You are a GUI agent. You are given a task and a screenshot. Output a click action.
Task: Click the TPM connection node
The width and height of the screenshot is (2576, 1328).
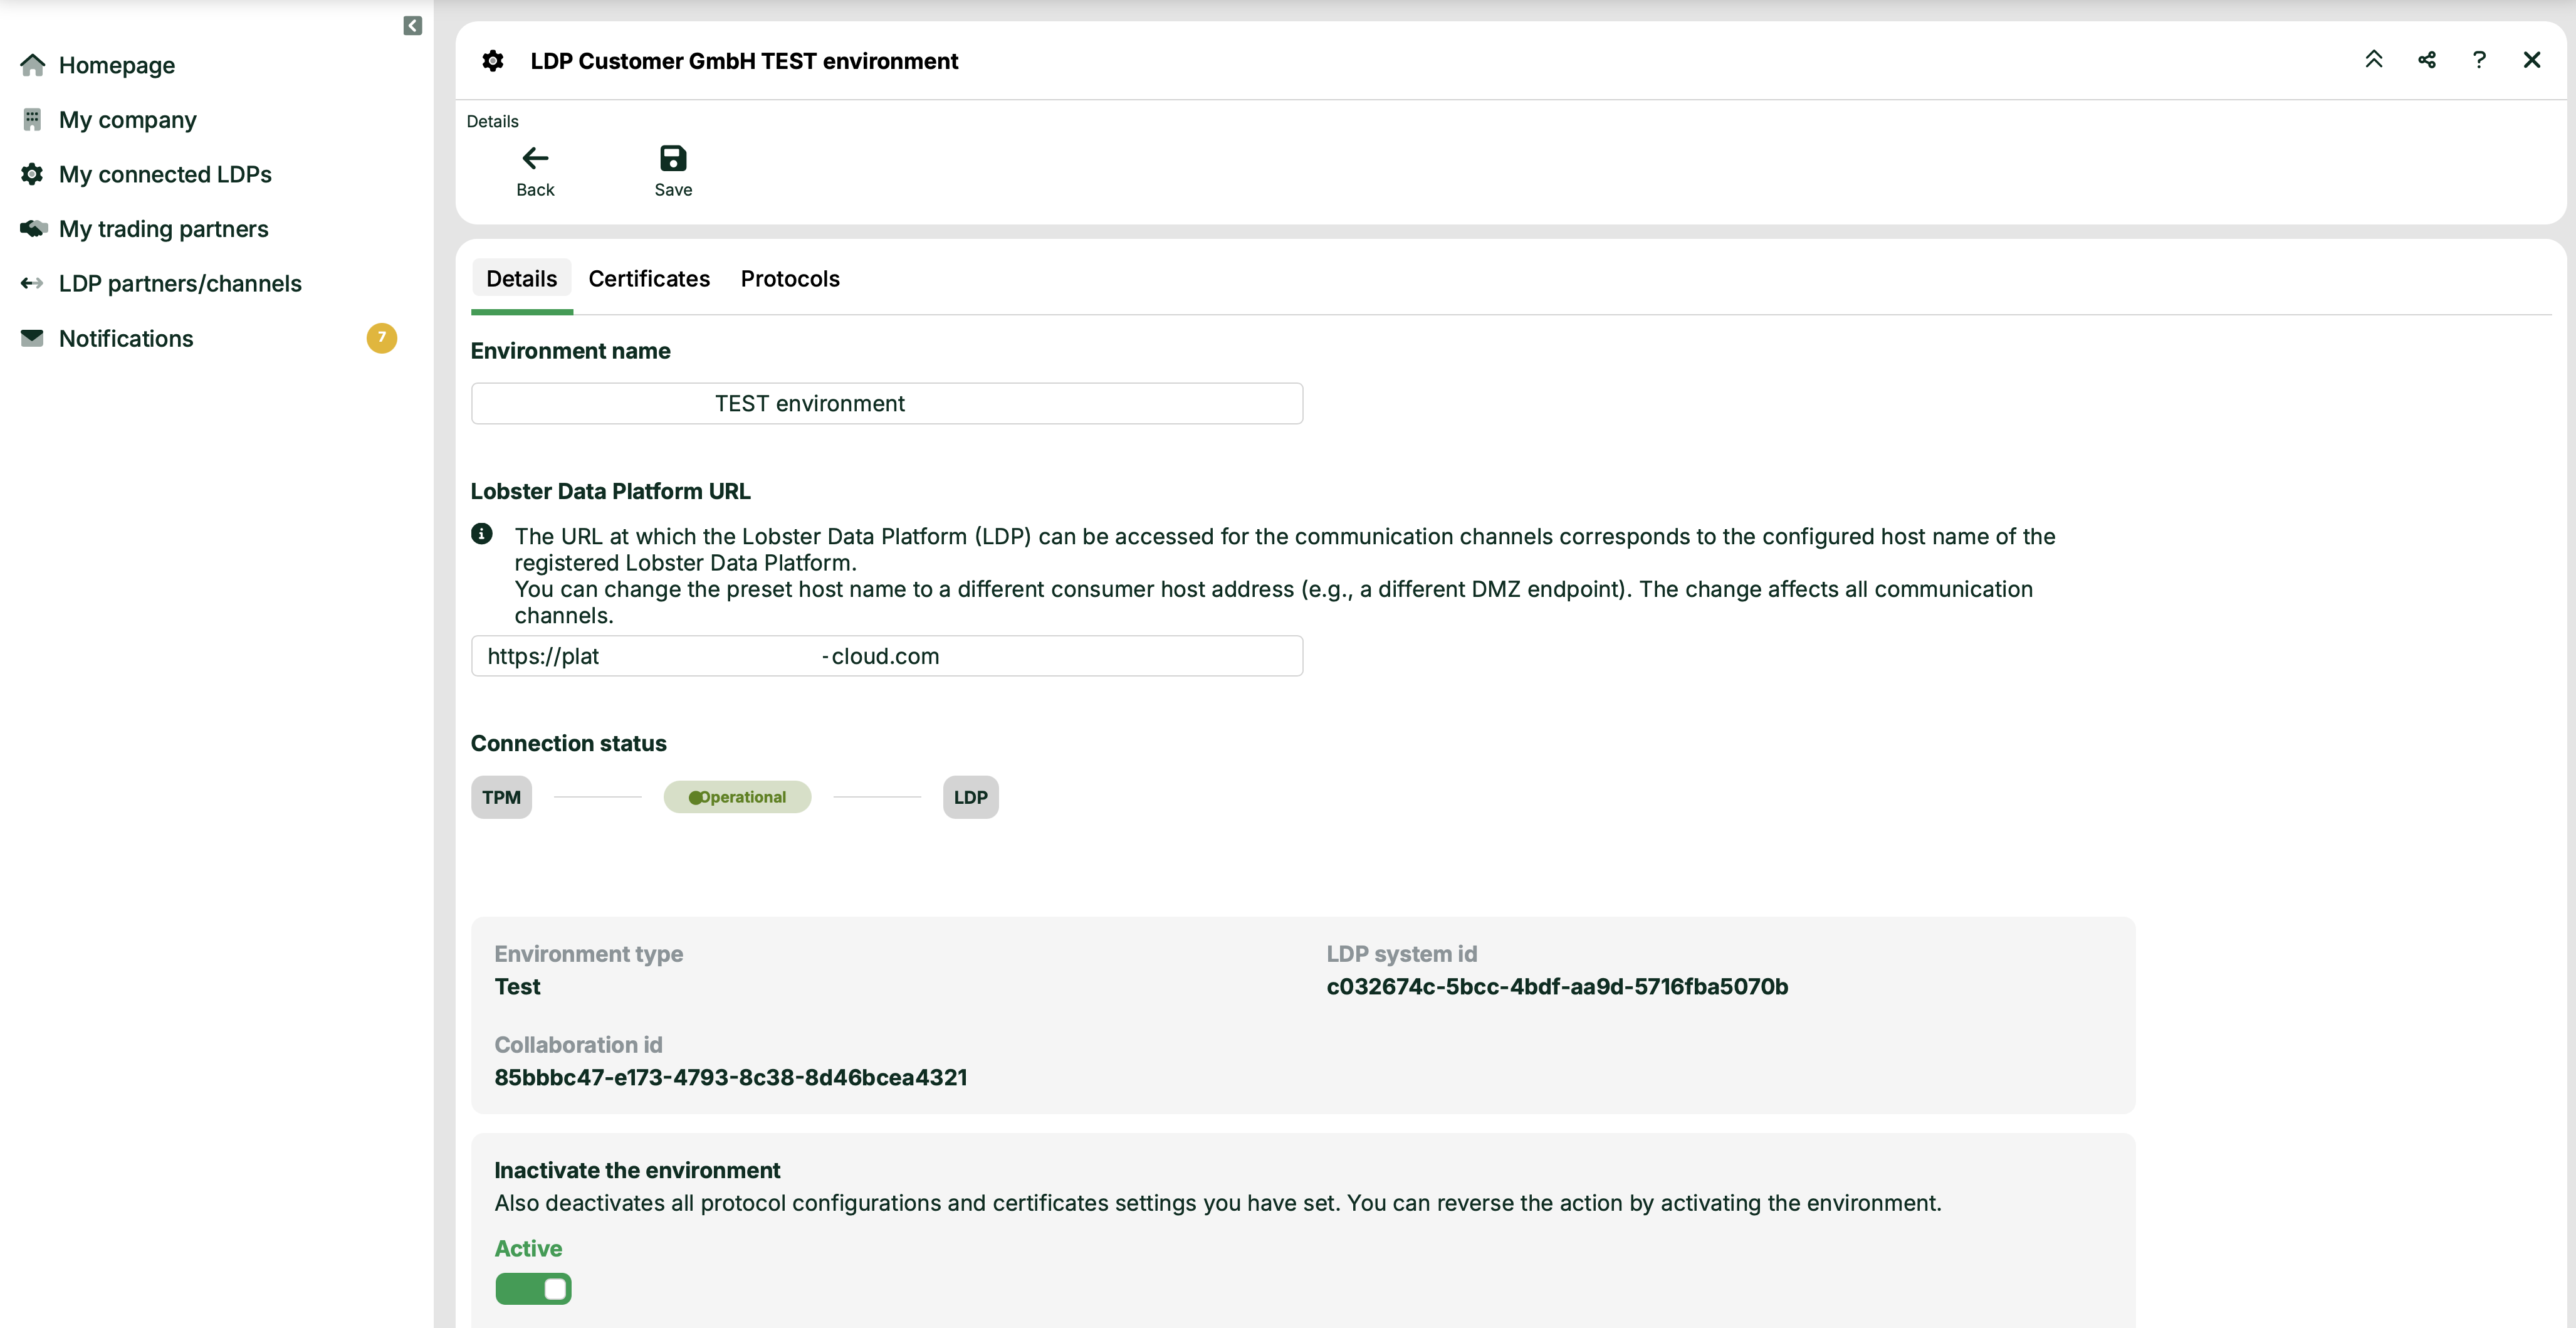[x=502, y=798]
